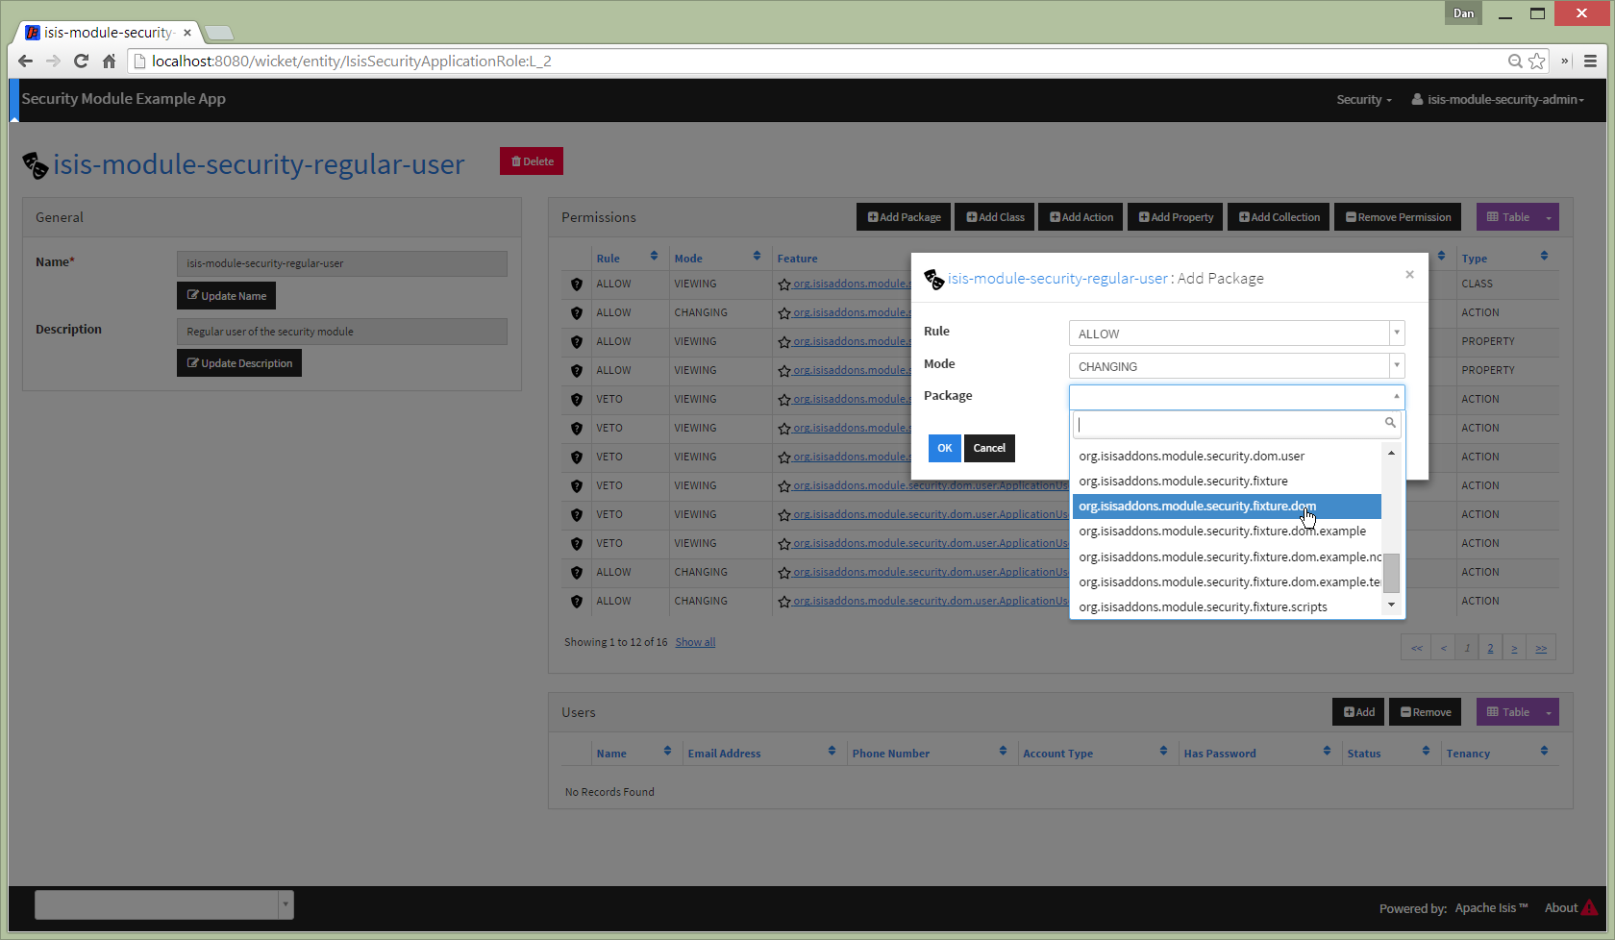
Task: Click the theater masks icon beside the role title
Action: 35,165
